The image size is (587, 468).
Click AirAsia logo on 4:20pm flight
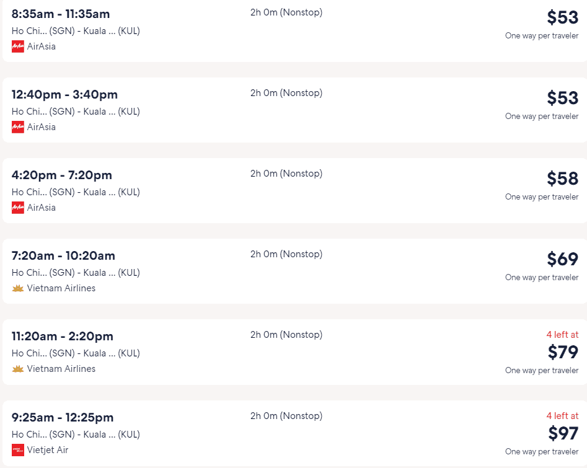tap(17, 208)
